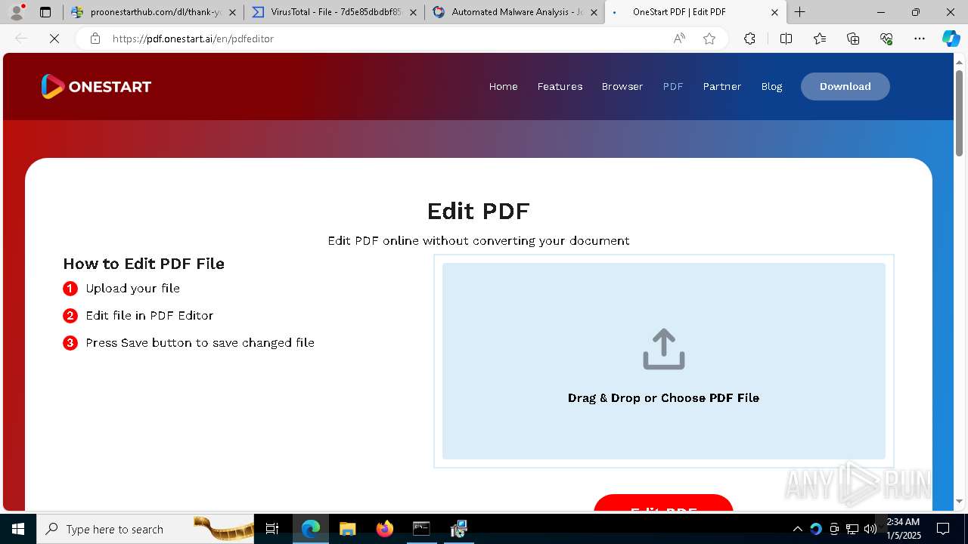The image size is (968, 544).
Task: Click 'Edit file in PDF Editor' step text
Action: 150,315
